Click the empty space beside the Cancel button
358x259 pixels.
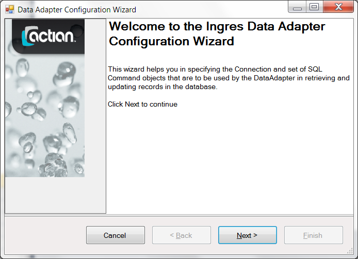[x=45, y=235]
